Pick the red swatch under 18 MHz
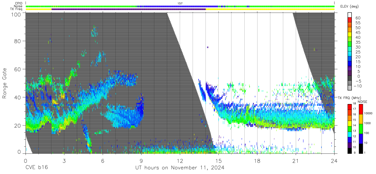This screenshot has height=174, width=376. (x=350, y=107)
